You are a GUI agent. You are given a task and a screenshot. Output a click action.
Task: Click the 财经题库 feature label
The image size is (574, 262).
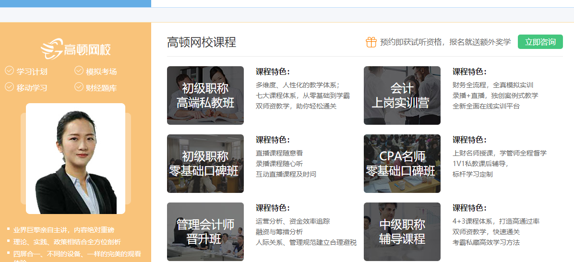(x=101, y=88)
